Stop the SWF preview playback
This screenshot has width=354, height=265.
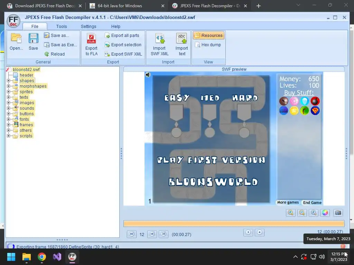(x=260, y=232)
